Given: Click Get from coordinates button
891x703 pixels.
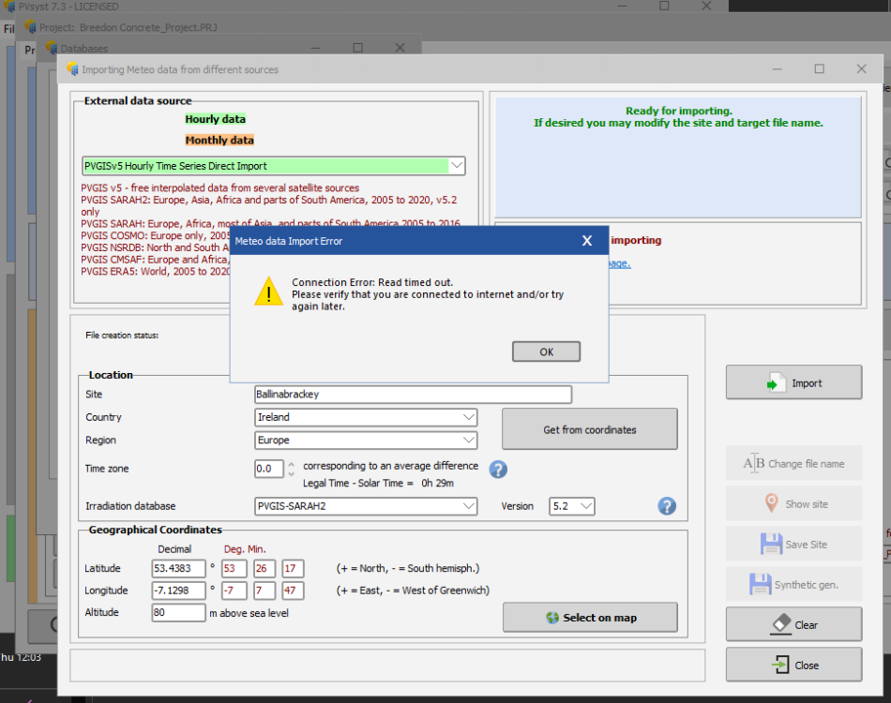Looking at the screenshot, I should pyautogui.click(x=589, y=429).
